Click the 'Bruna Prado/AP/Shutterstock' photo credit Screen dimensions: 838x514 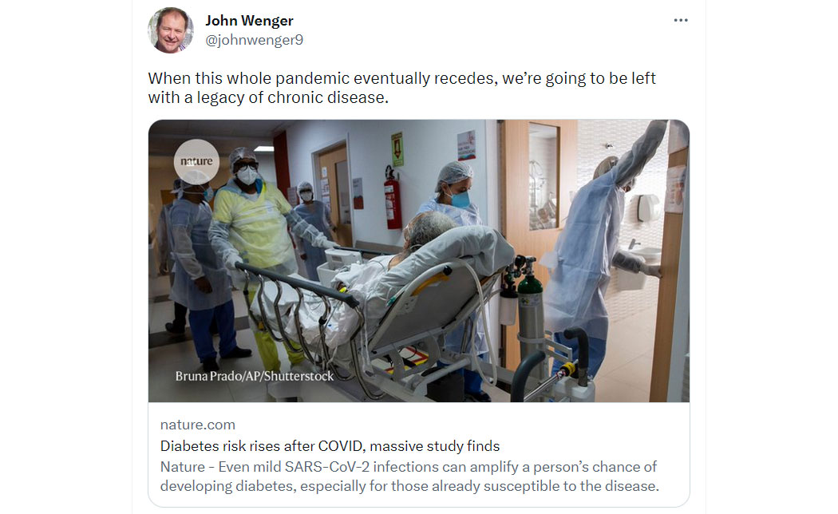[255, 376]
